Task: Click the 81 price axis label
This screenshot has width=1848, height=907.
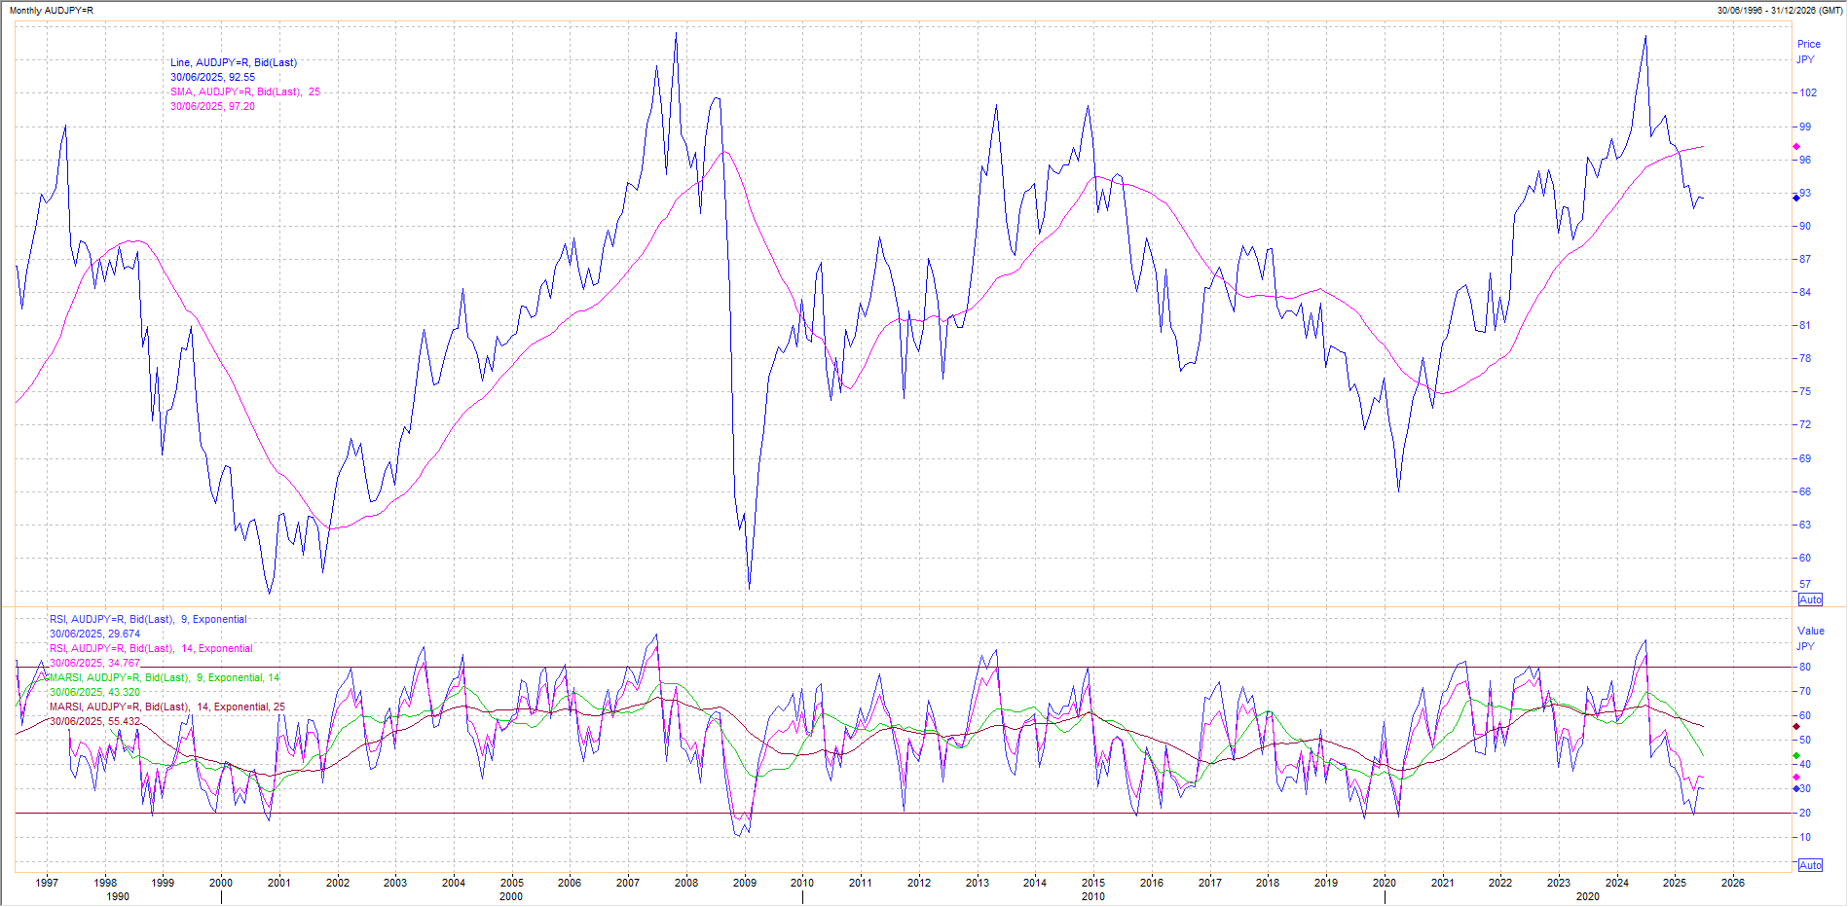Action: (x=1805, y=325)
